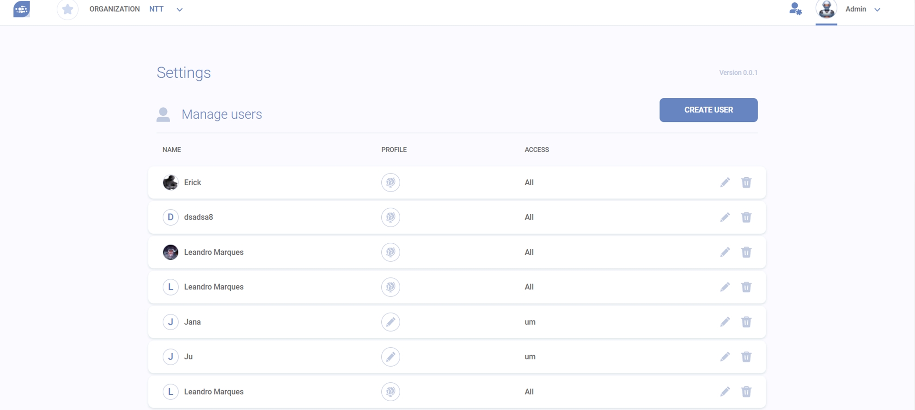This screenshot has height=410, width=915.
Task: Edit user Erick with pencil icon
Action: click(x=725, y=182)
